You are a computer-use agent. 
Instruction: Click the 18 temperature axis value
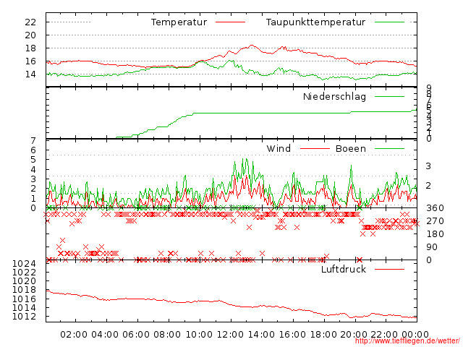(30, 48)
